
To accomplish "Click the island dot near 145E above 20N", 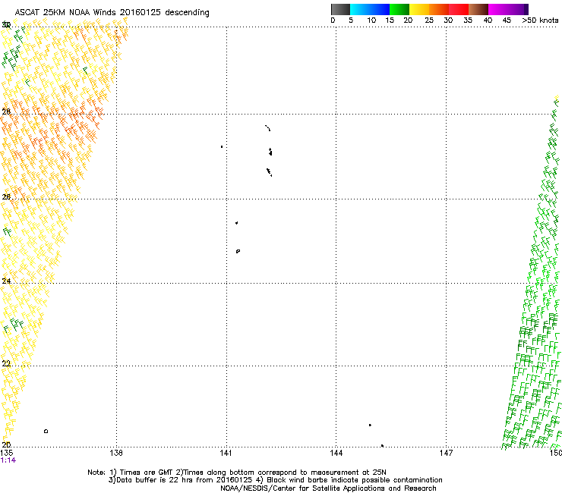I will tap(371, 425).
